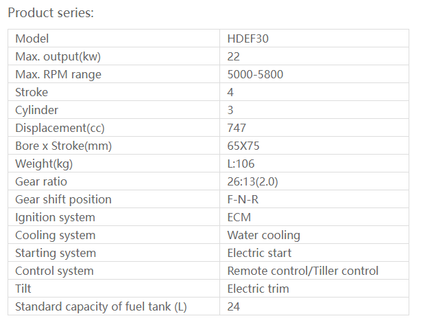Select the 747 displacement value
The height and width of the screenshot is (325, 423).
pos(237,128)
